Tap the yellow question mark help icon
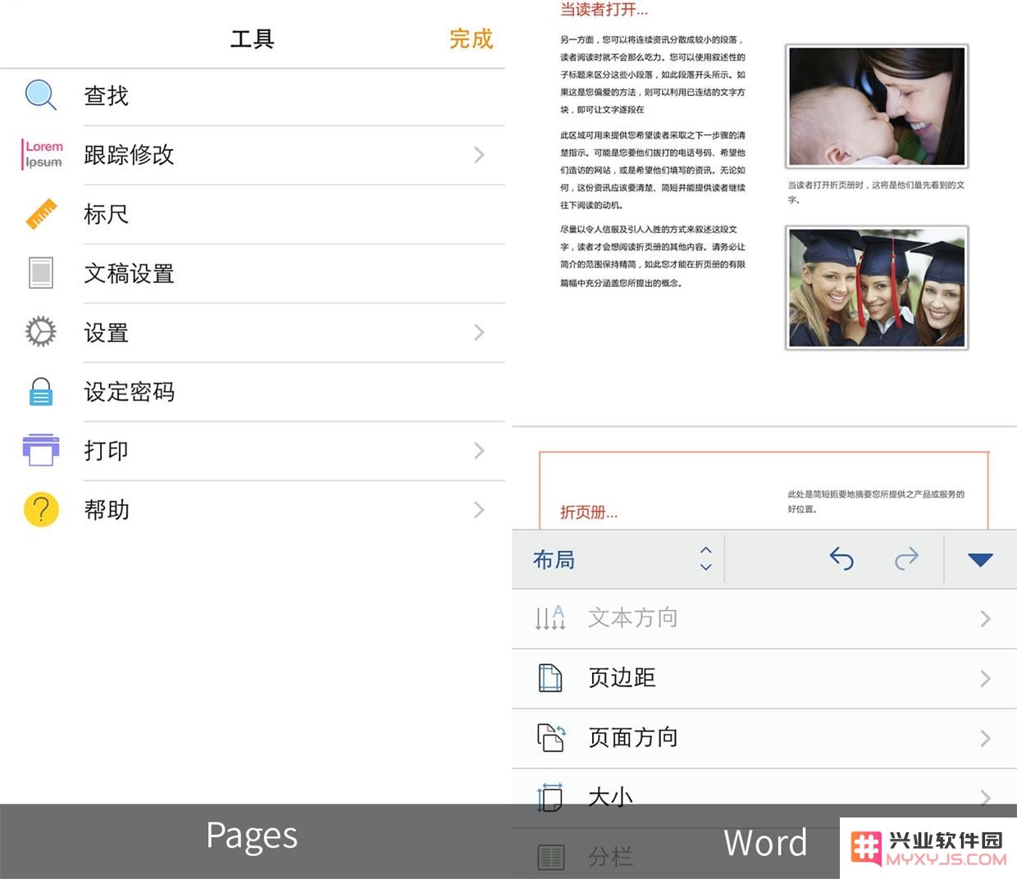Viewport: 1017px width, 879px height. click(41, 509)
